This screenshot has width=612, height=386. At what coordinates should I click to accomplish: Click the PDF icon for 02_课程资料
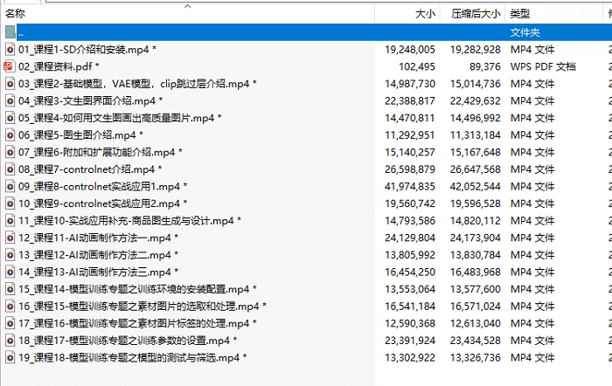pyautogui.click(x=10, y=66)
